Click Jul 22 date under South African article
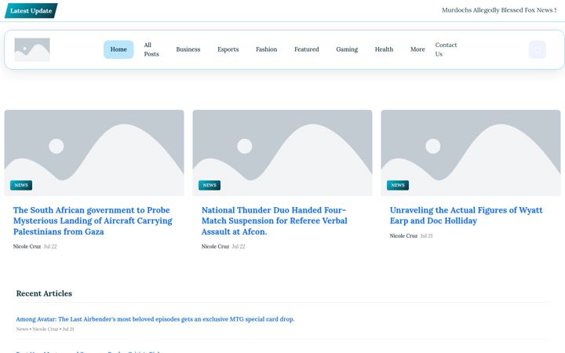This screenshot has height=353, width=565. pos(50,246)
